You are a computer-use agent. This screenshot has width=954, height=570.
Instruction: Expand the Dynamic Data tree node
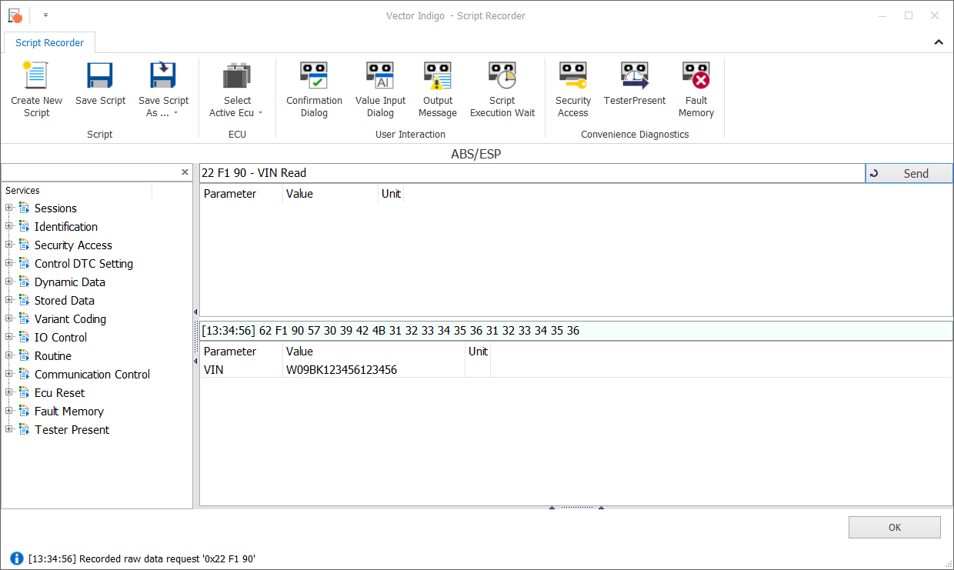[9, 282]
